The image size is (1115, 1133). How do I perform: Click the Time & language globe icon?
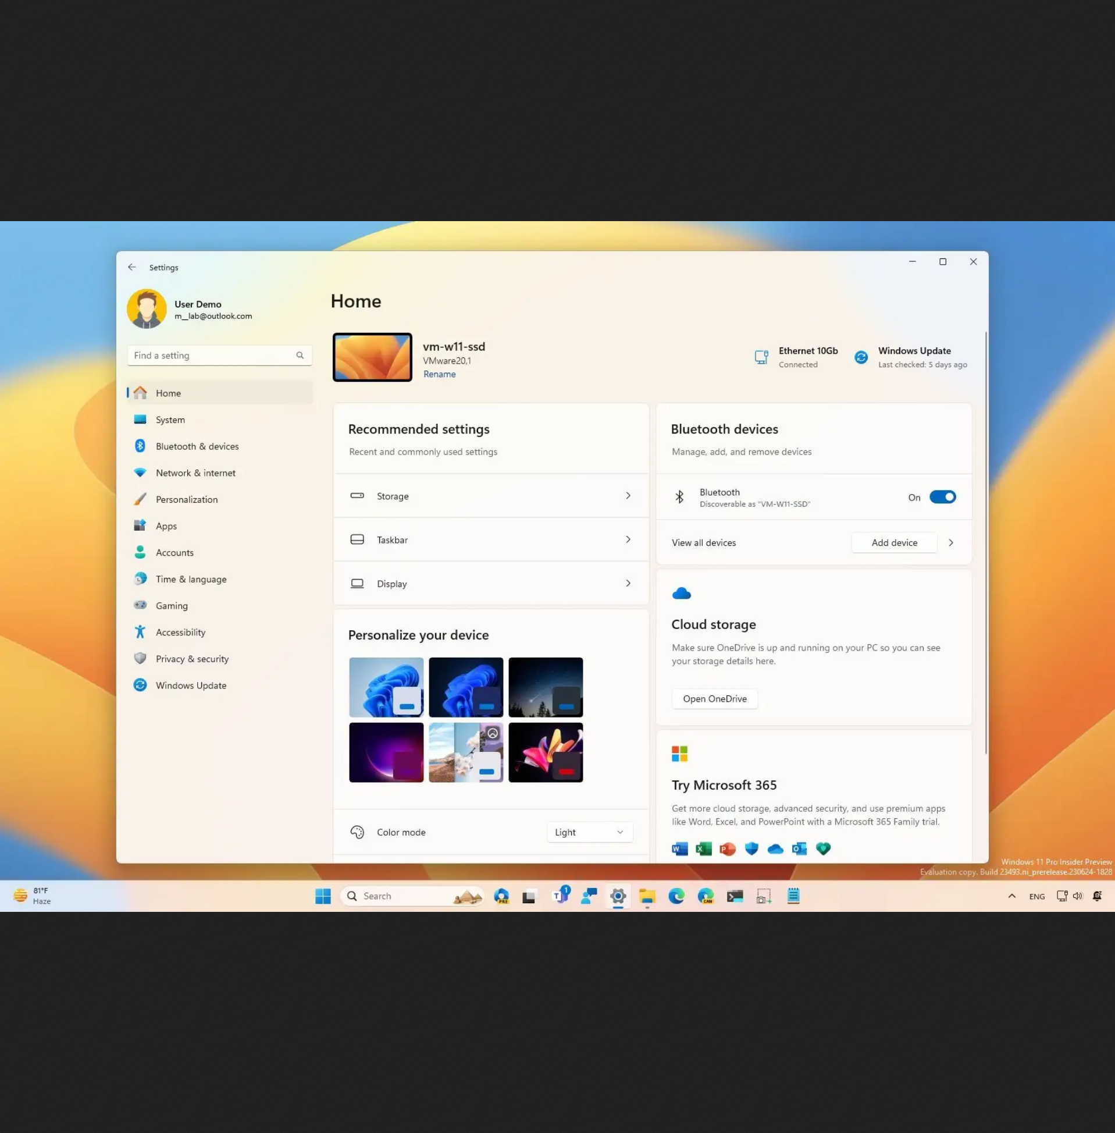coord(140,579)
